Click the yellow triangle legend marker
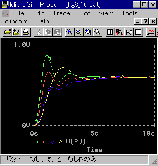 click(x=60, y=142)
